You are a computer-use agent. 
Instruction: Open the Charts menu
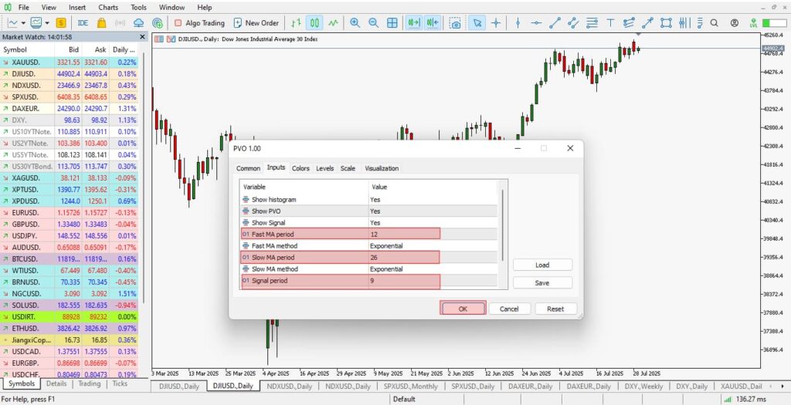click(108, 8)
